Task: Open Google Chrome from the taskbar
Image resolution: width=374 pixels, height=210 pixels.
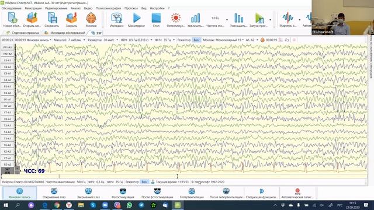Action: 57,205
